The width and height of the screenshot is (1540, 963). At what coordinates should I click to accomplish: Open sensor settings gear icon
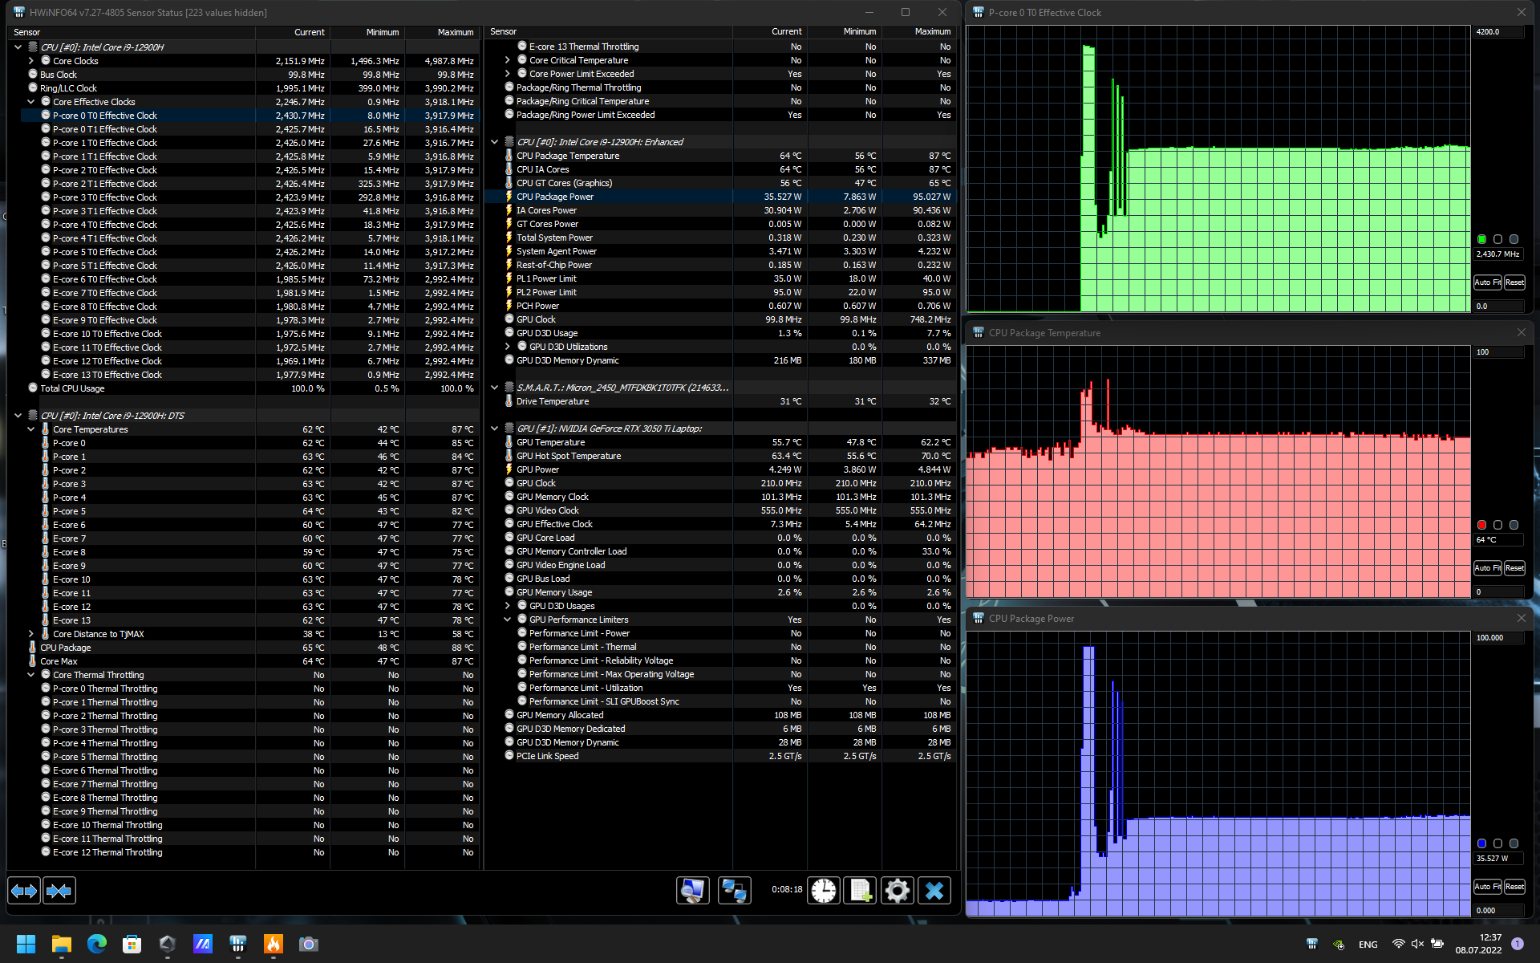pyautogui.click(x=897, y=891)
